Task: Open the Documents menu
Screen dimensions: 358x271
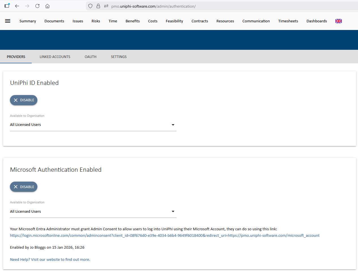Action: 54,21
